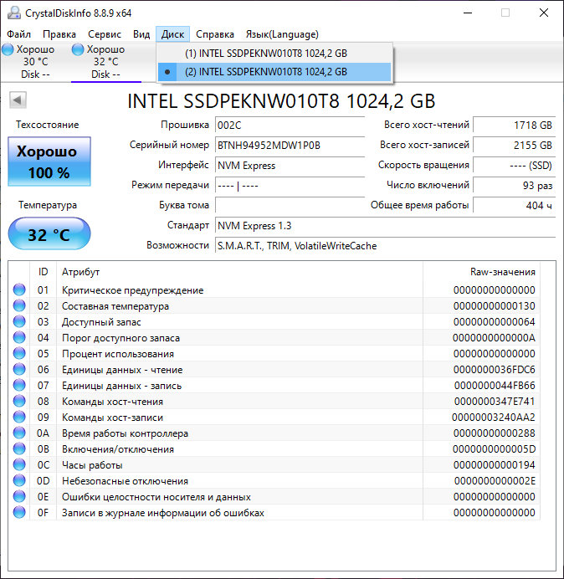The image size is (564, 579).
Task: Click the firmware field 002C
Action: coord(290,126)
